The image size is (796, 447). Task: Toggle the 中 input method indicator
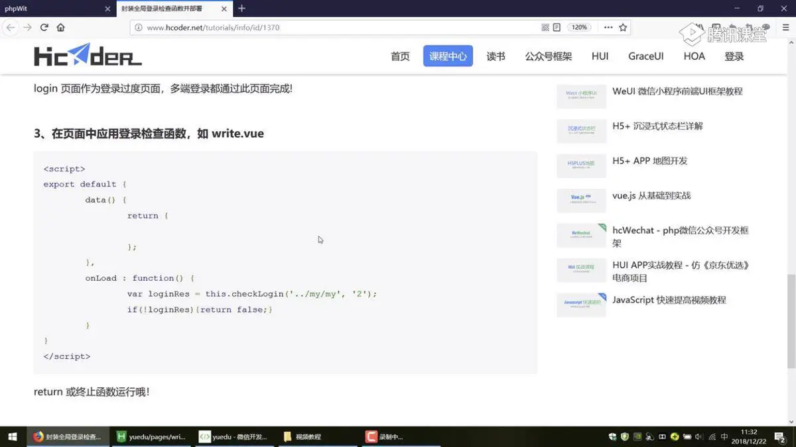tap(724, 437)
